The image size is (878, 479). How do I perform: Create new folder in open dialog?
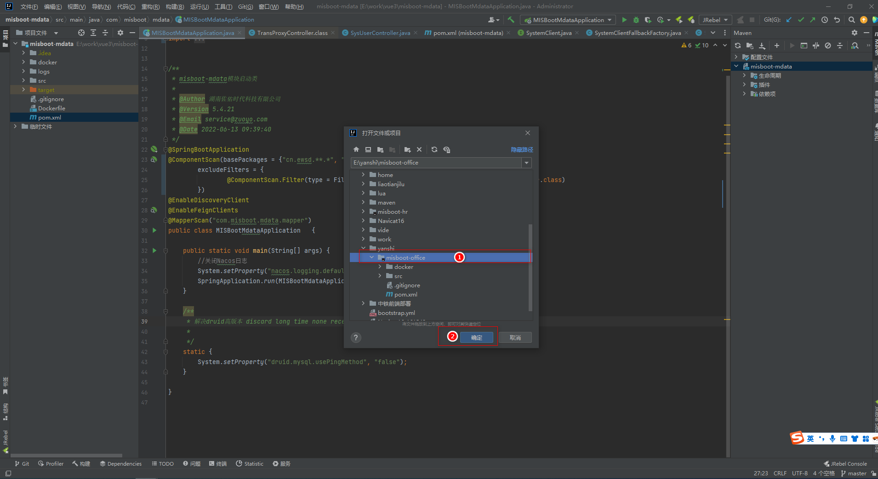coord(407,149)
